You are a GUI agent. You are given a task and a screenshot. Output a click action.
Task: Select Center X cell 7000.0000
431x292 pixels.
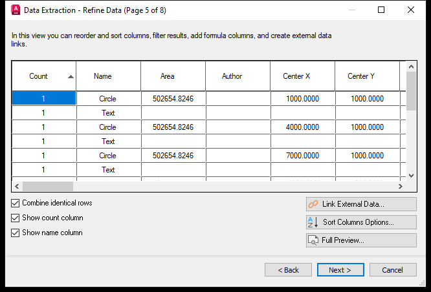pyautogui.click(x=303, y=155)
